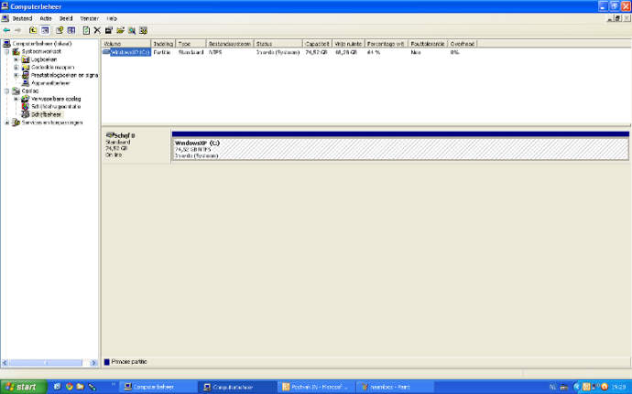This screenshot has height=394, width=632.
Task: Click the taskbar clock
Action: tap(618, 388)
